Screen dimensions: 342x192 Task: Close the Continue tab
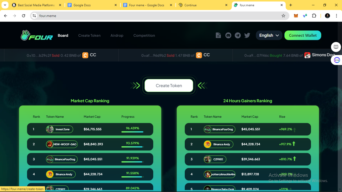pyautogui.click(x=226, y=5)
